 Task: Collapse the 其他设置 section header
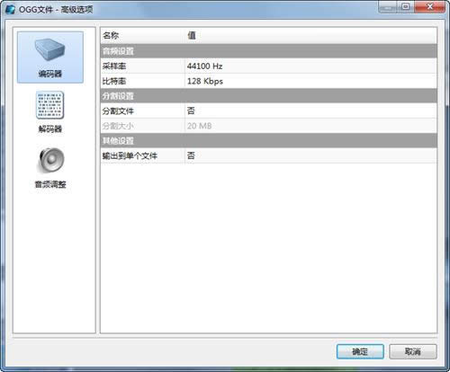pyautogui.click(x=268, y=141)
